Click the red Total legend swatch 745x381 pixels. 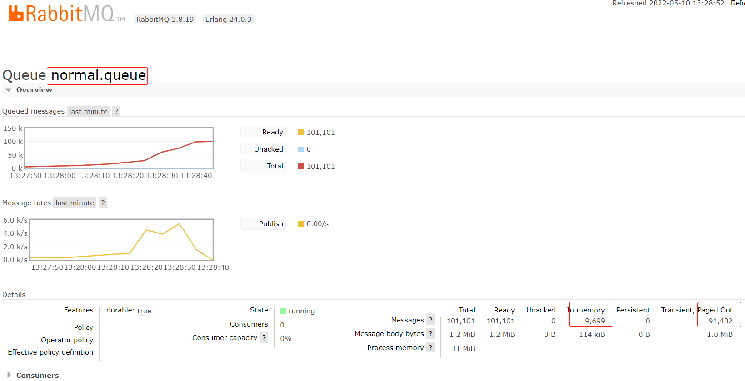[x=301, y=167]
